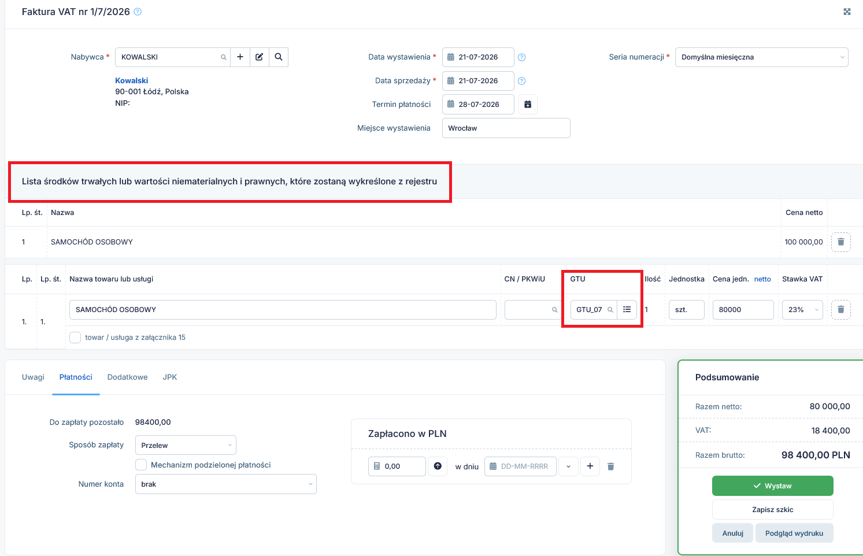Click the Data wystawienia date field
Image resolution: width=863 pixels, height=556 pixels.
478,57
